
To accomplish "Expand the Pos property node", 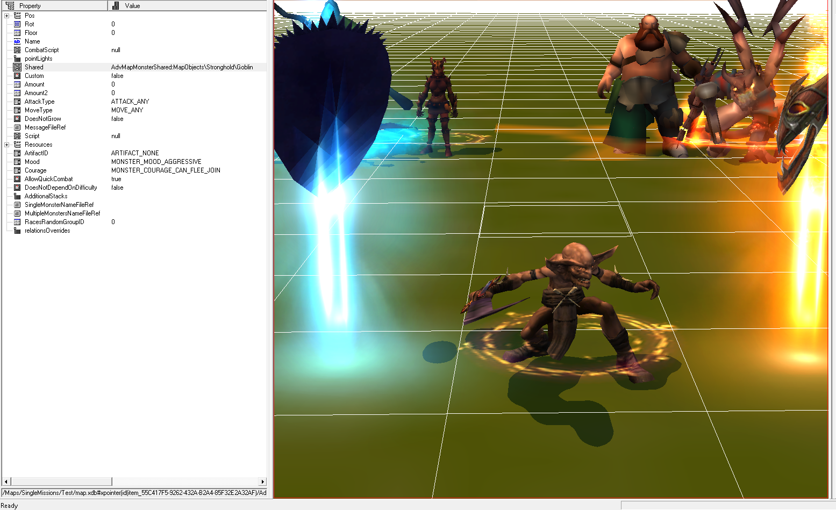I will (7, 16).
